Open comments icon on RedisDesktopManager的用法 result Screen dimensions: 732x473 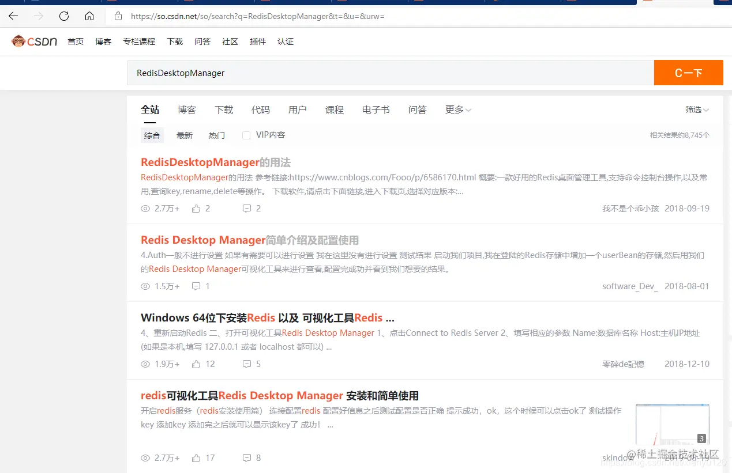pyautogui.click(x=247, y=209)
